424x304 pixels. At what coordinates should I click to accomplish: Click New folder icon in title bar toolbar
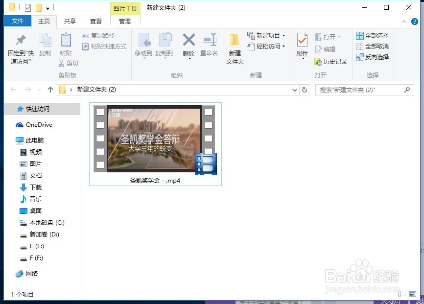[39, 8]
